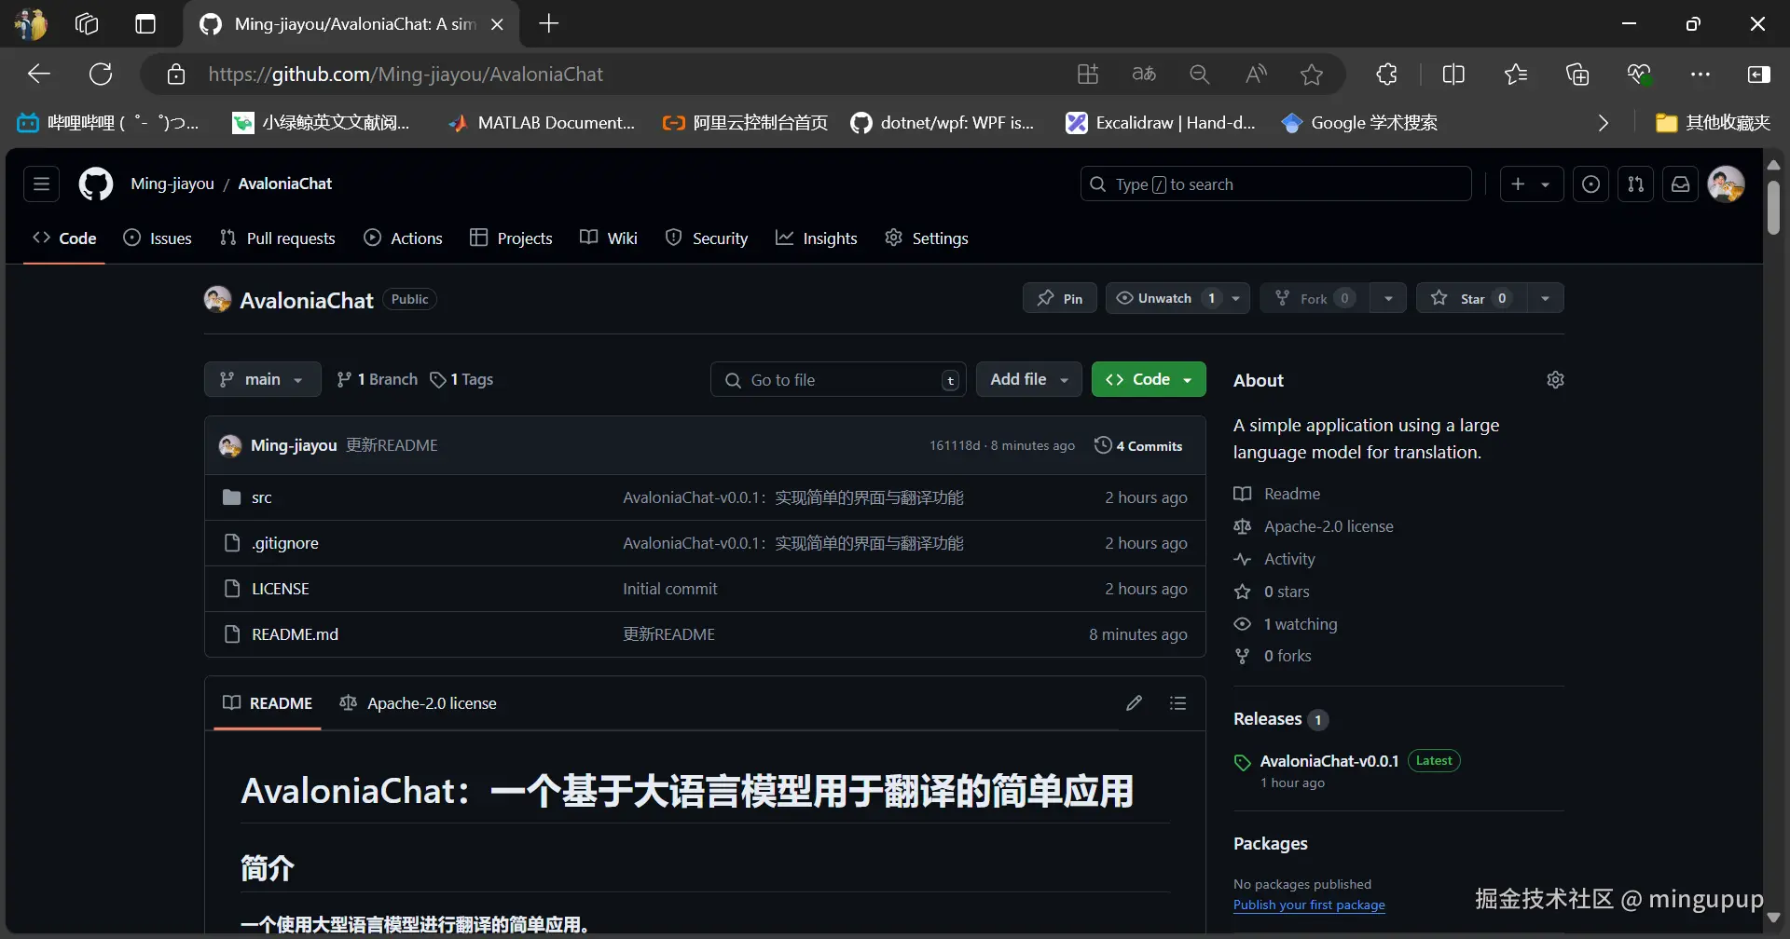Open the README.md file
The width and height of the screenshot is (1790, 939).
tap(295, 634)
